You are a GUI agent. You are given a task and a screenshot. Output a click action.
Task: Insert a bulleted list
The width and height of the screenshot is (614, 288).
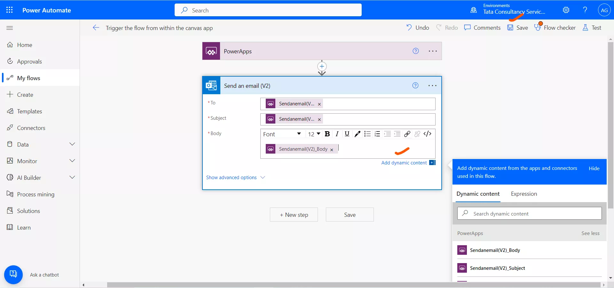pyautogui.click(x=367, y=134)
